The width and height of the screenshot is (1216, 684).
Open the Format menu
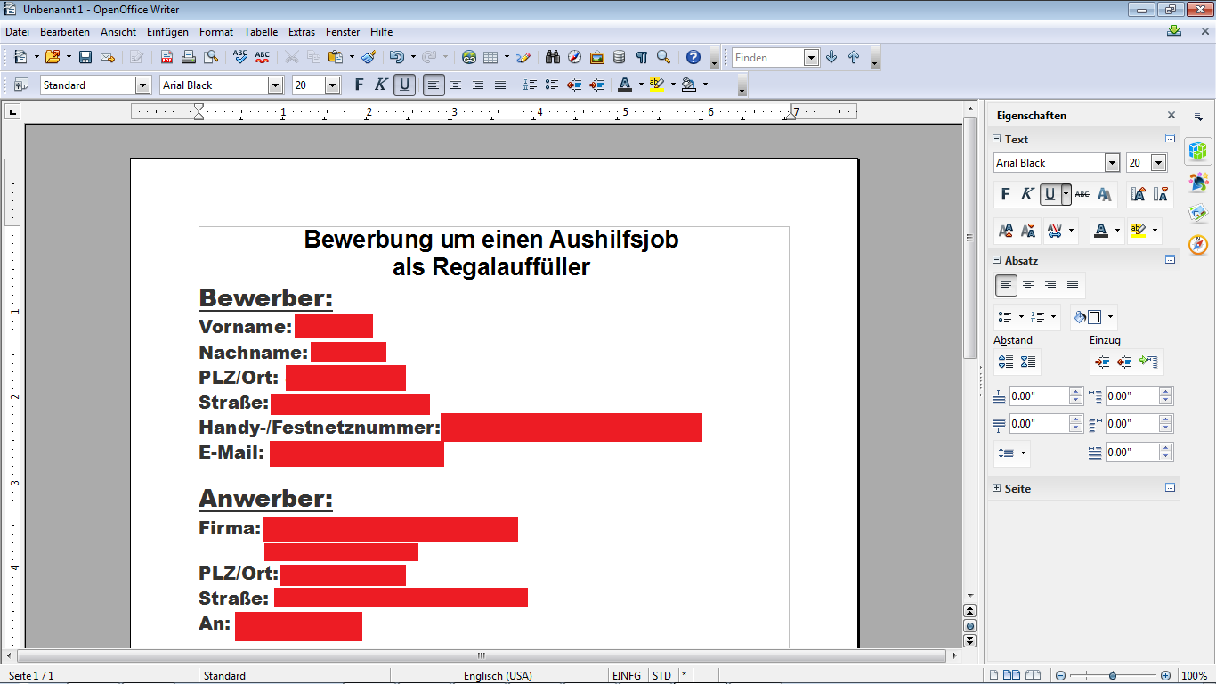pyautogui.click(x=215, y=32)
